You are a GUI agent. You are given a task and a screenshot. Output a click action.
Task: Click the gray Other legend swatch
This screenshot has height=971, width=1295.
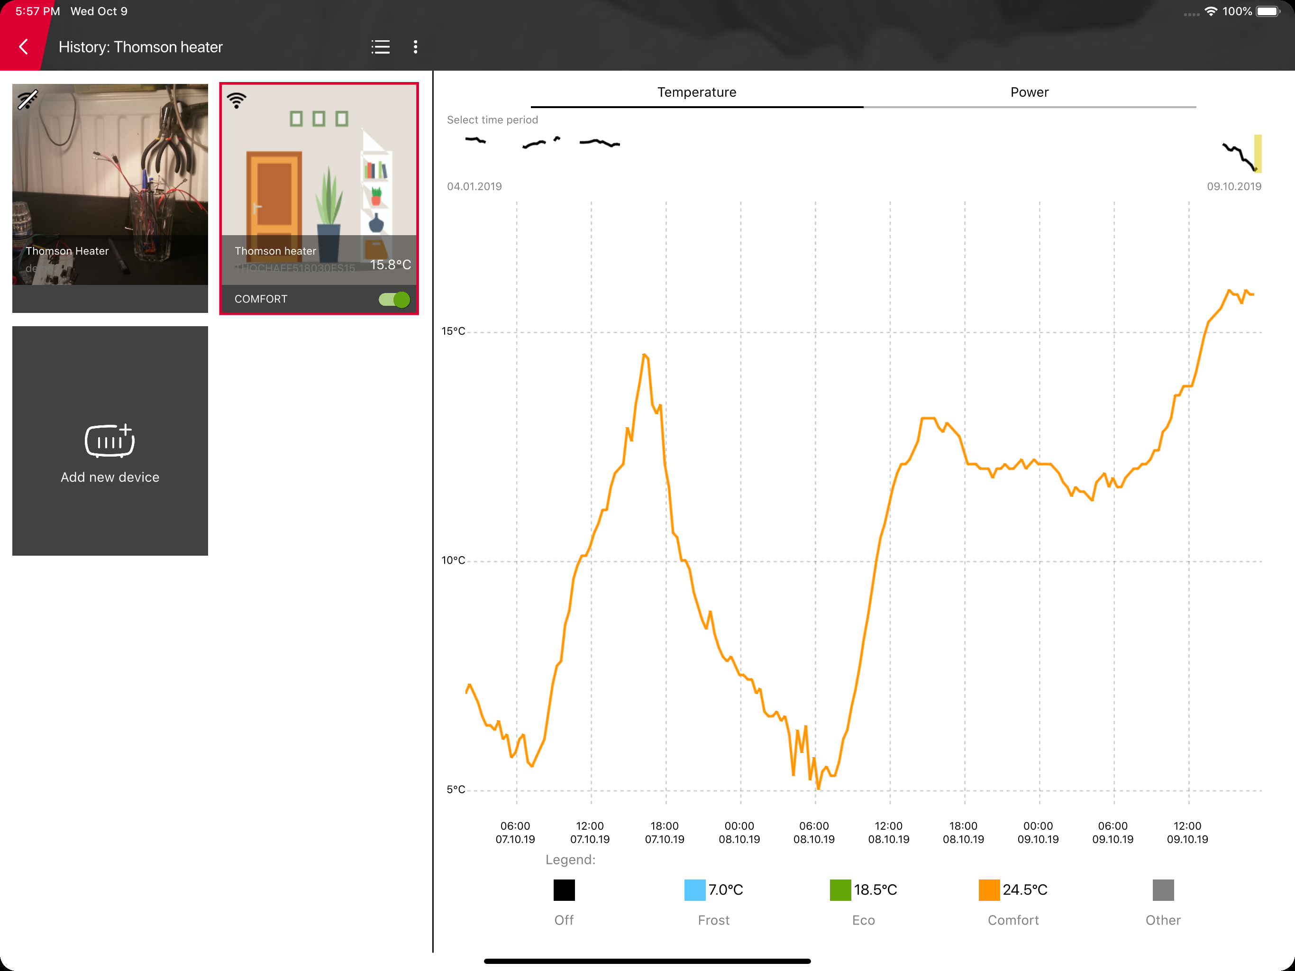pos(1163,889)
